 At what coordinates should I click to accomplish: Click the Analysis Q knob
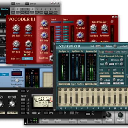tap(28, 44)
